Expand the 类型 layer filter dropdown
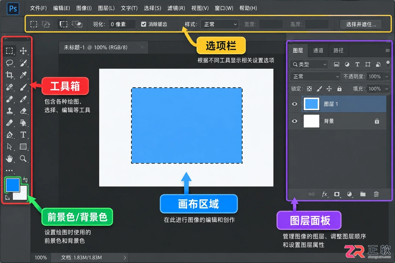395x263 pixels. coord(309,64)
